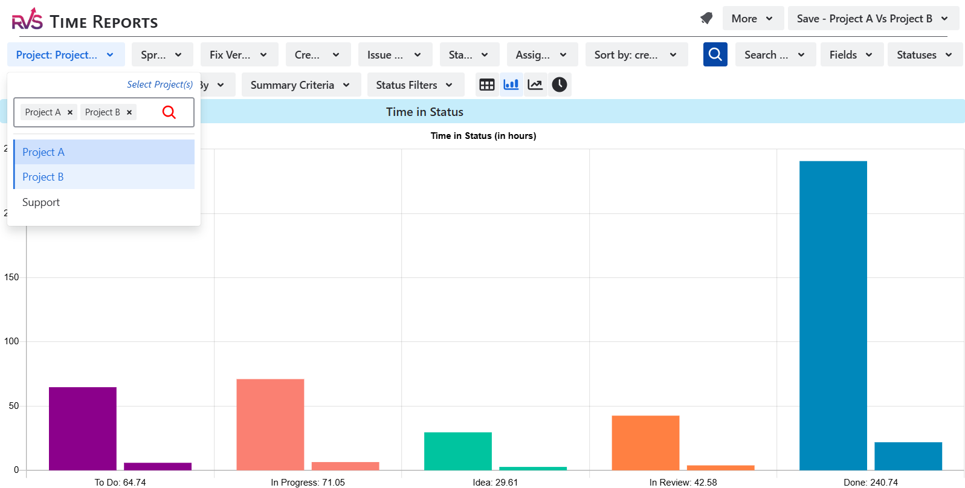Deselect Project B in the list
This screenshot has height=488, width=965.
coord(104,177)
